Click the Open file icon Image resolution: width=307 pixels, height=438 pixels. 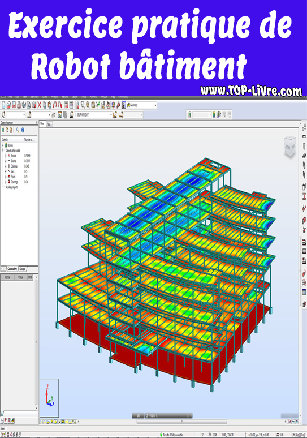click(x=8, y=105)
